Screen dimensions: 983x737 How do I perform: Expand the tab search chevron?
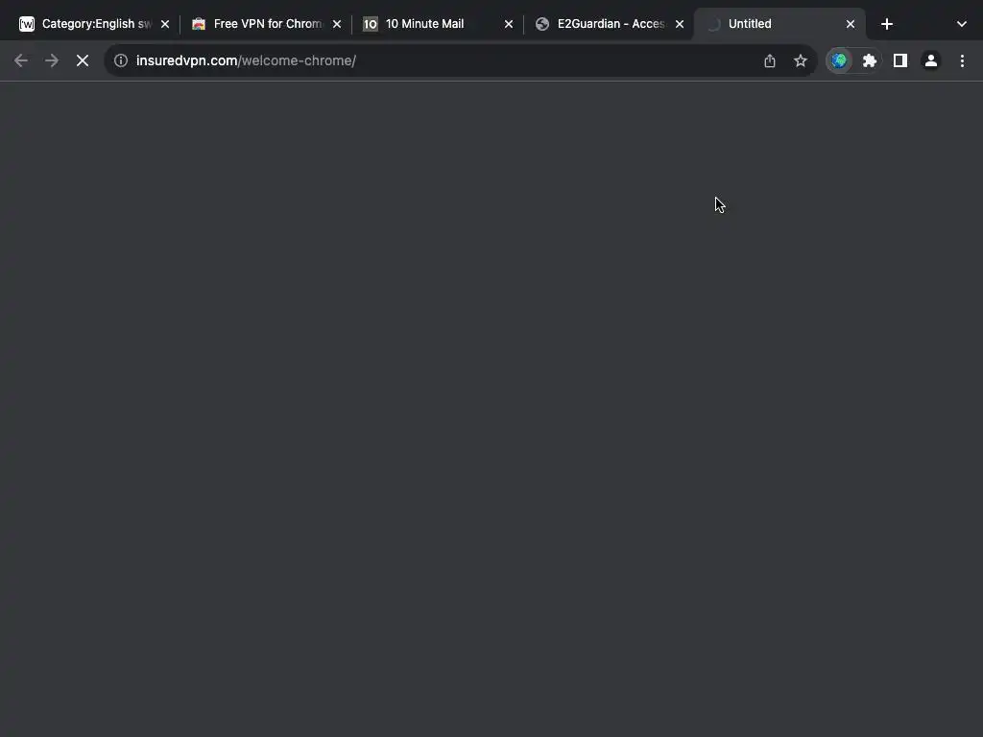[x=962, y=24]
